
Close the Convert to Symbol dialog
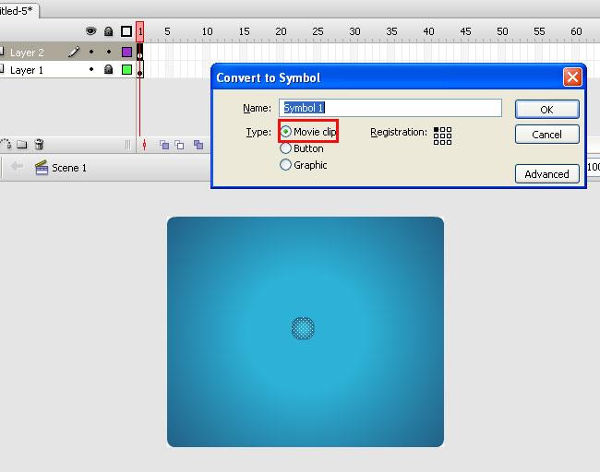pyautogui.click(x=572, y=77)
